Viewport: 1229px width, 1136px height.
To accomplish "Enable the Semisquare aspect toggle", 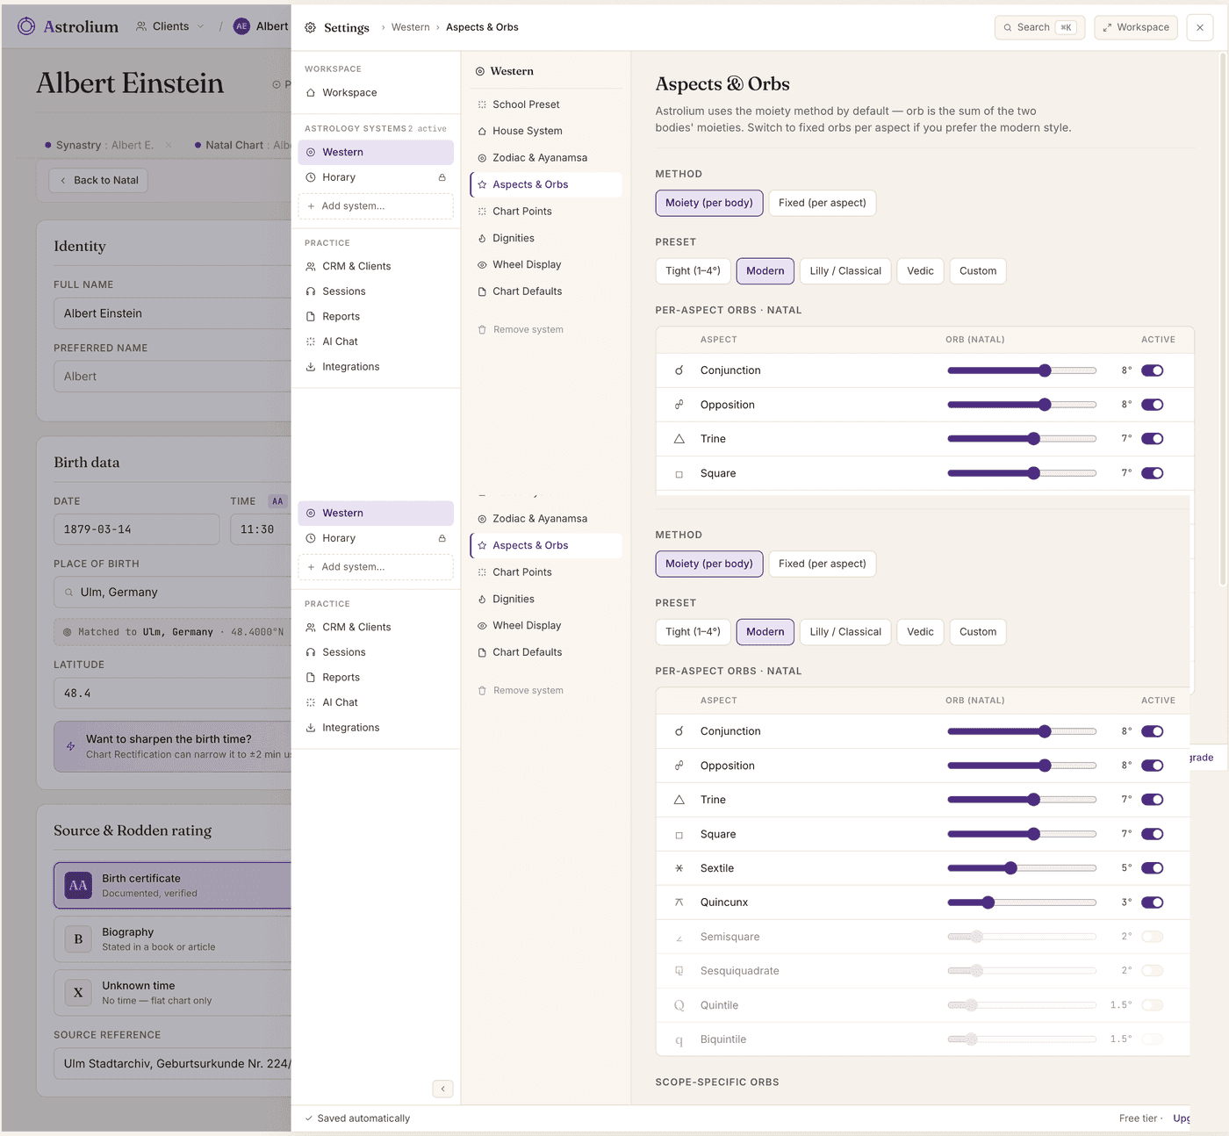I will pos(1153,937).
